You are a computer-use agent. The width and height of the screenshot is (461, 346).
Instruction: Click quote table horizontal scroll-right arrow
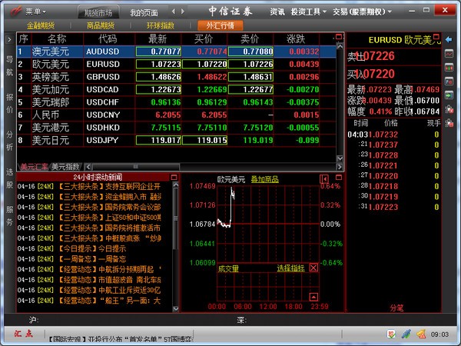340,167
